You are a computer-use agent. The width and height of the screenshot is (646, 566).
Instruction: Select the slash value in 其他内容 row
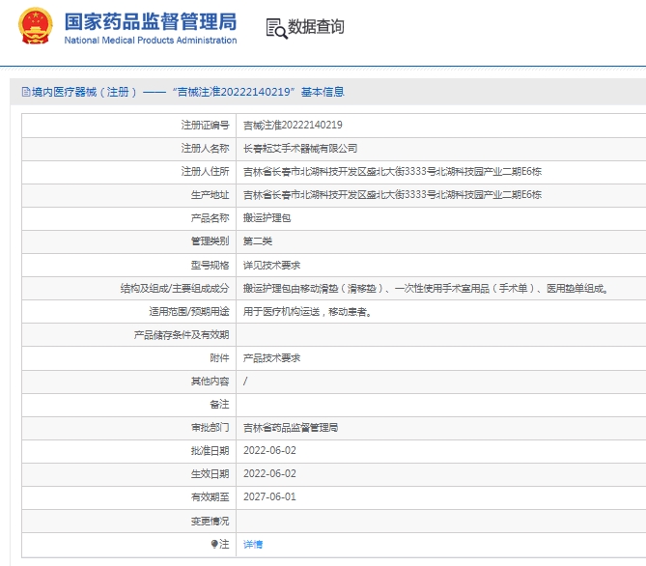(x=245, y=381)
